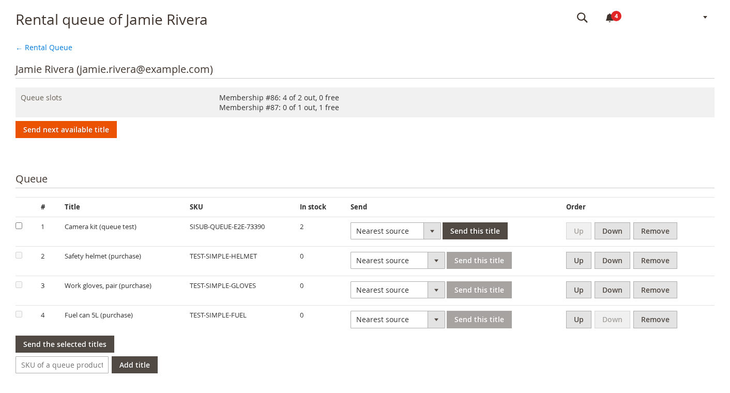Tick checkbox for Safety helmet row
The image size is (730, 393).
19,255
